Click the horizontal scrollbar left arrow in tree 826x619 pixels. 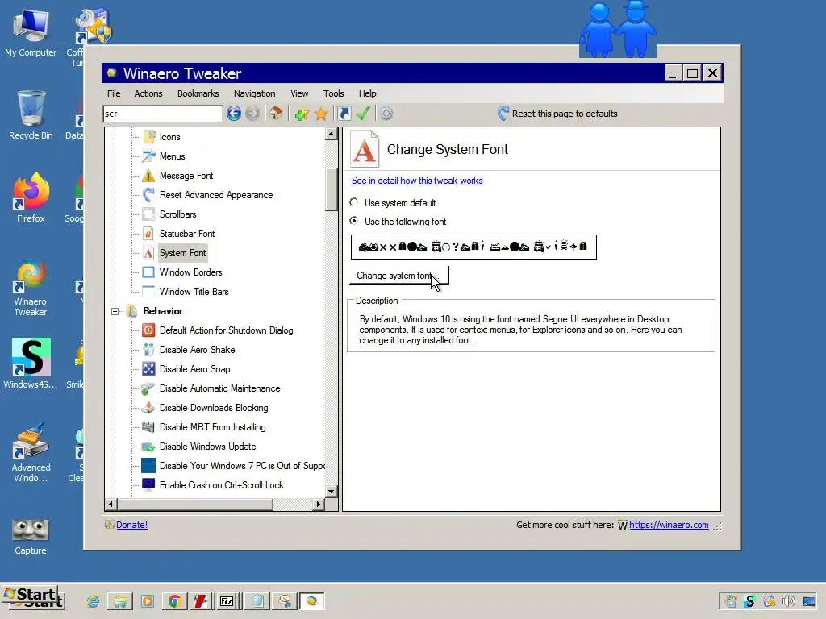[x=111, y=505]
